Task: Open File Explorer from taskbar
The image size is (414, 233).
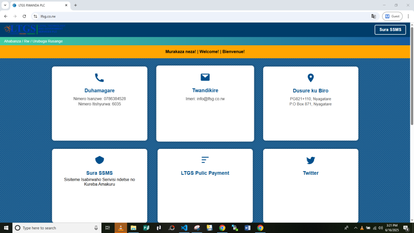Action: (x=133, y=228)
